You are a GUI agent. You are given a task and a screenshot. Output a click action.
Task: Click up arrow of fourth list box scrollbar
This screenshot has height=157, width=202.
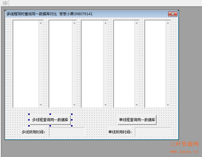[137, 23]
